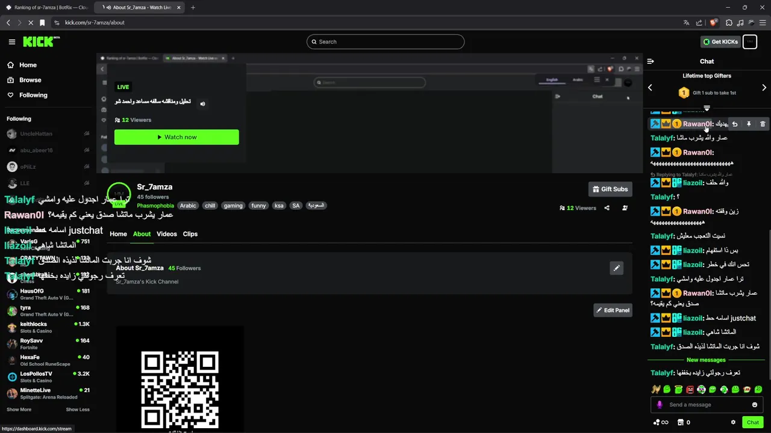
Task: Send message with the green Chat button
Action: tap(753, 422)
